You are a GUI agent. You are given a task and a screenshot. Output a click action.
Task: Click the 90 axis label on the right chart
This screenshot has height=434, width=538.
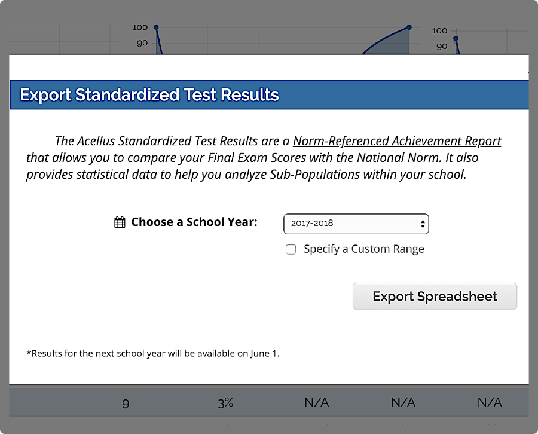tap(441, 46)
